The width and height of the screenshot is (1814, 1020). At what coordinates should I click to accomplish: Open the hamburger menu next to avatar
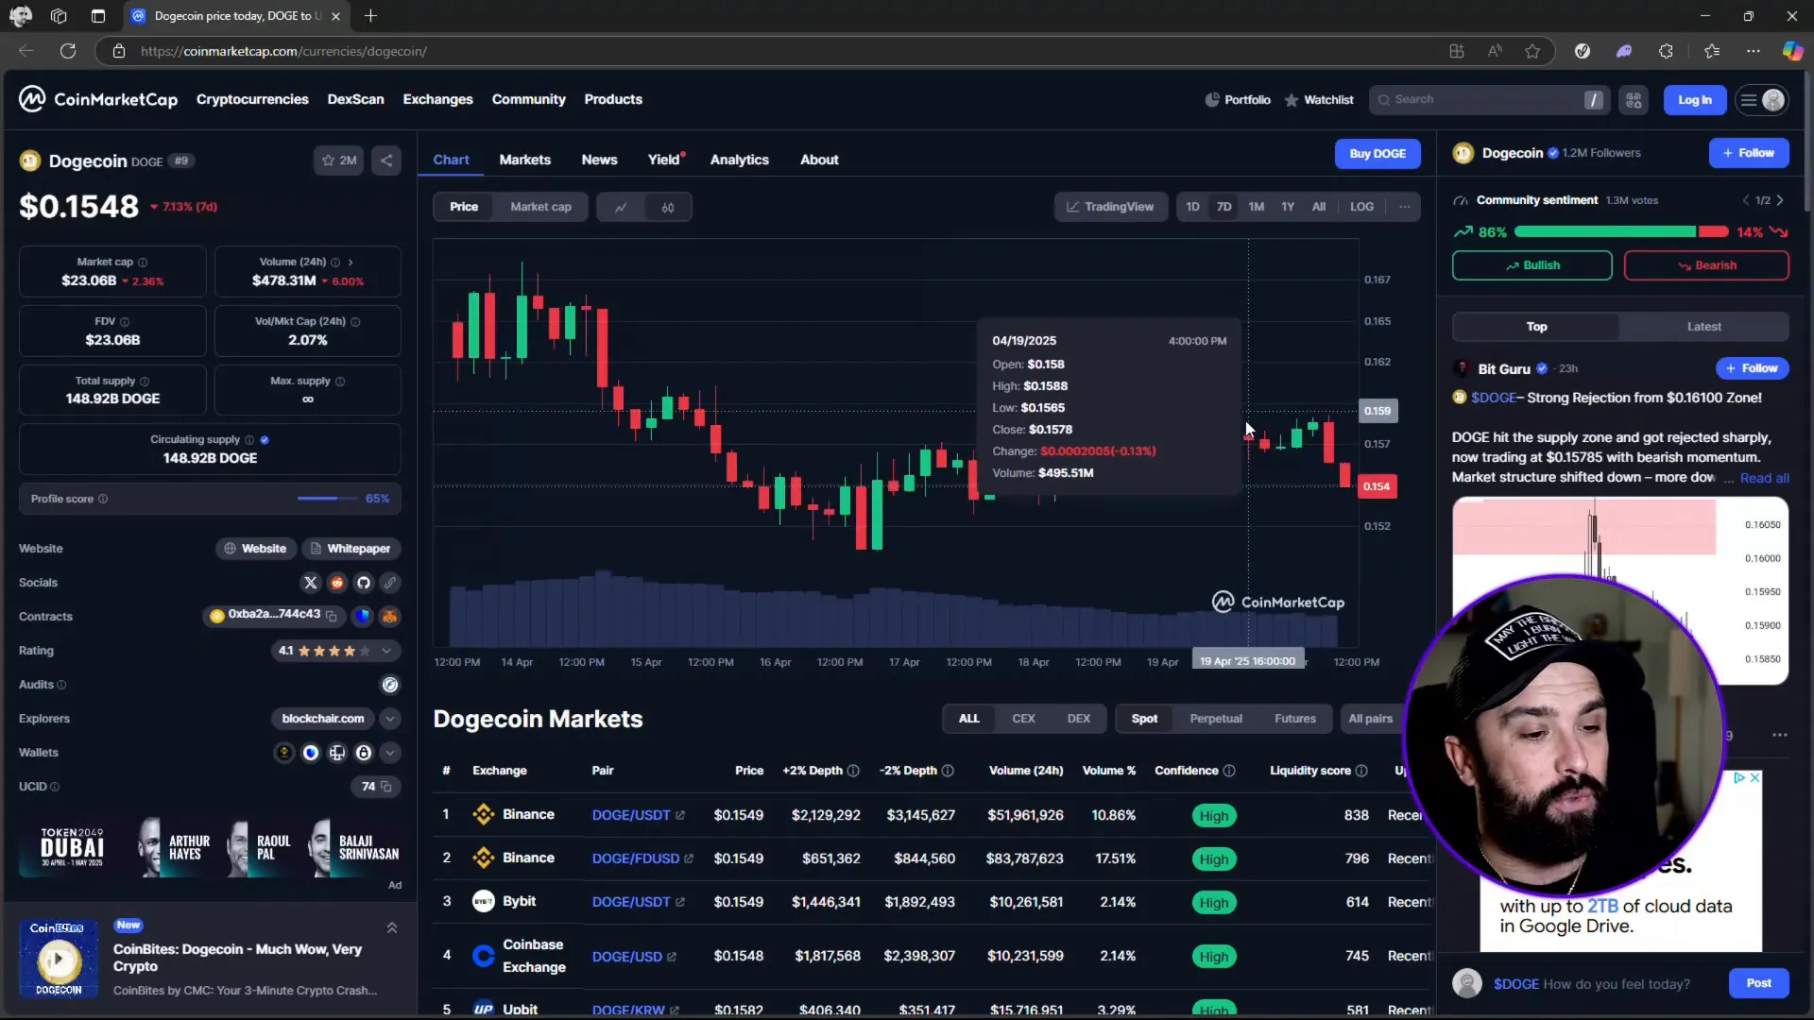point(1749,100)
